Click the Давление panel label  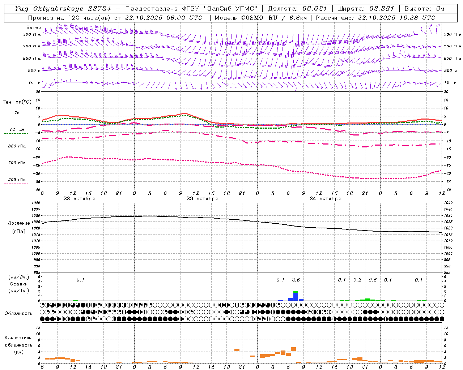pyautogui.click(x=19, y=223)
